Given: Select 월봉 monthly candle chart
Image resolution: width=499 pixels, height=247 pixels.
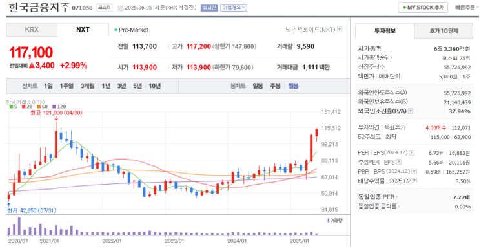Looking at the screenshot, I should tap(294, 86).
